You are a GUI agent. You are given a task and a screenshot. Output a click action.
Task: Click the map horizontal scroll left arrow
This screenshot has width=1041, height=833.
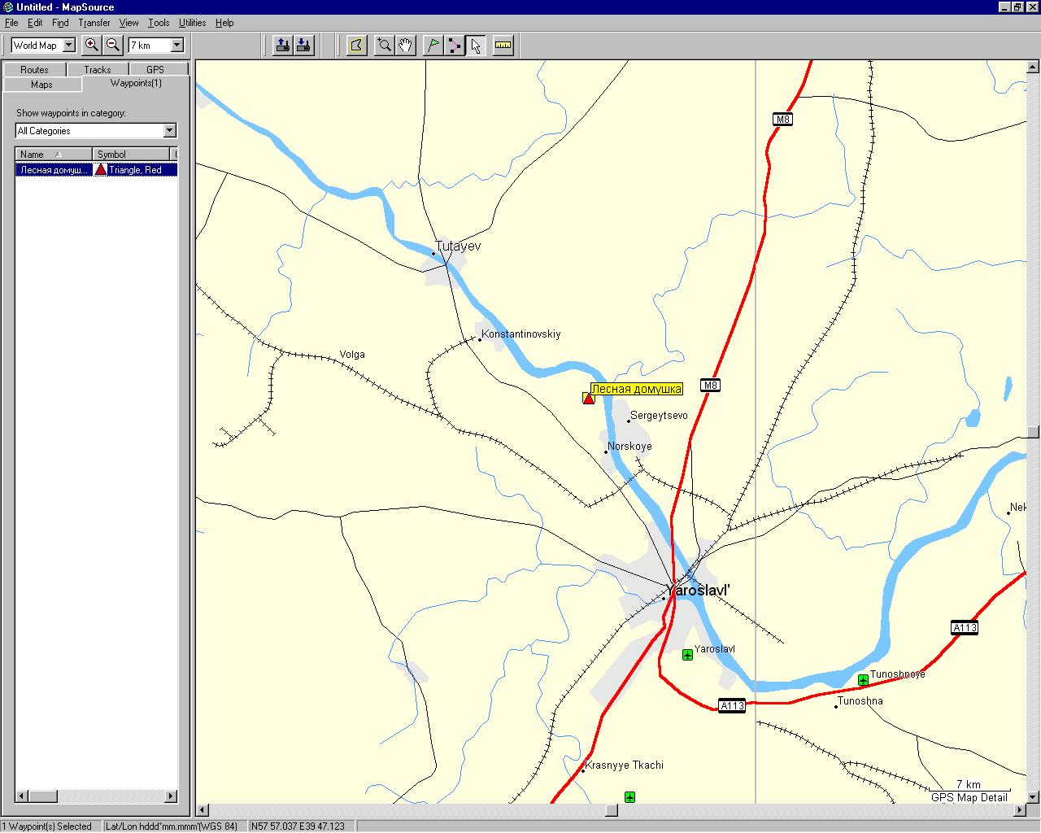(203, 810)
